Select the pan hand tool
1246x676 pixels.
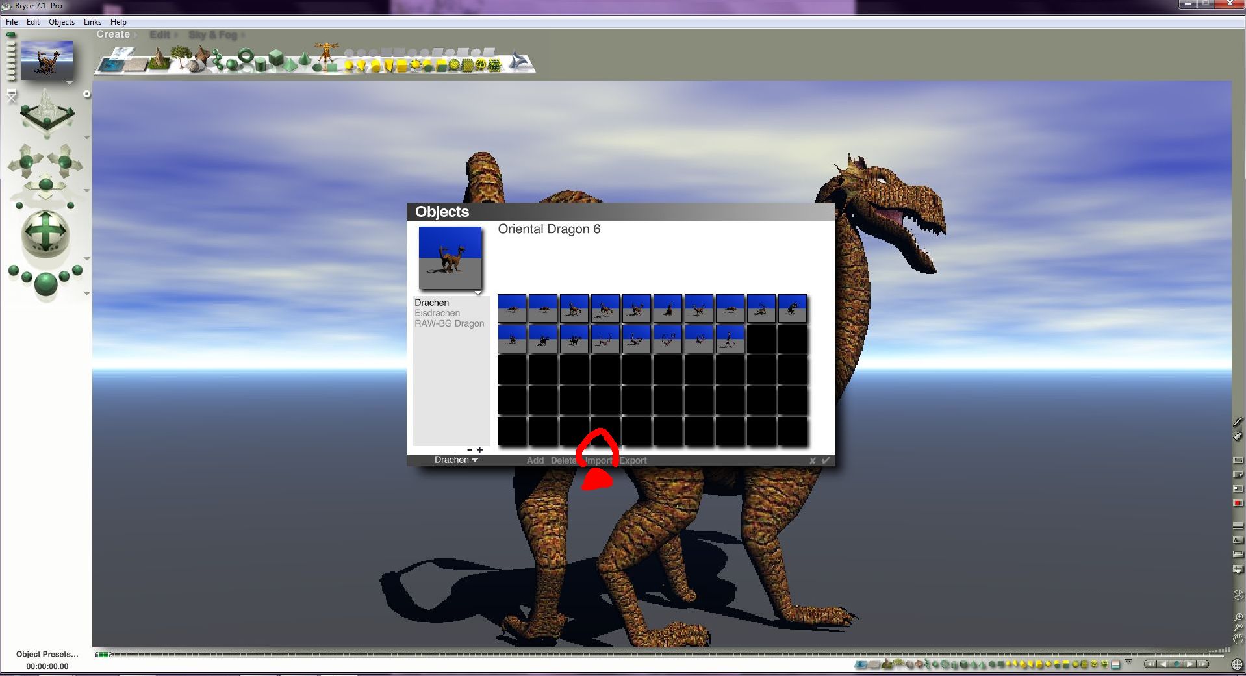(1238, 639)
